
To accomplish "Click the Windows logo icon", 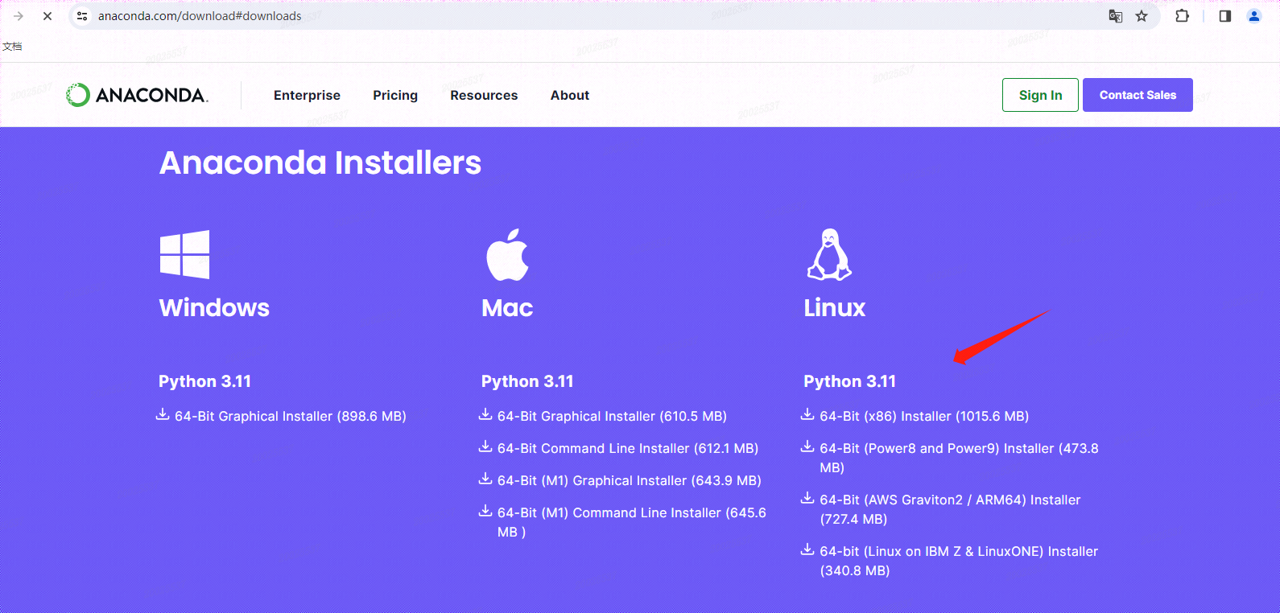I will click(x=184, y=254).
